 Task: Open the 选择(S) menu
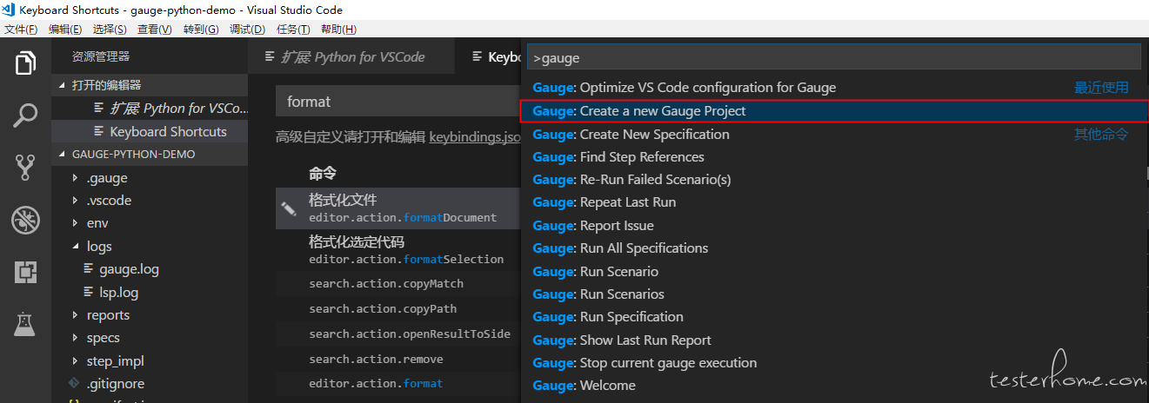(110, 29)
